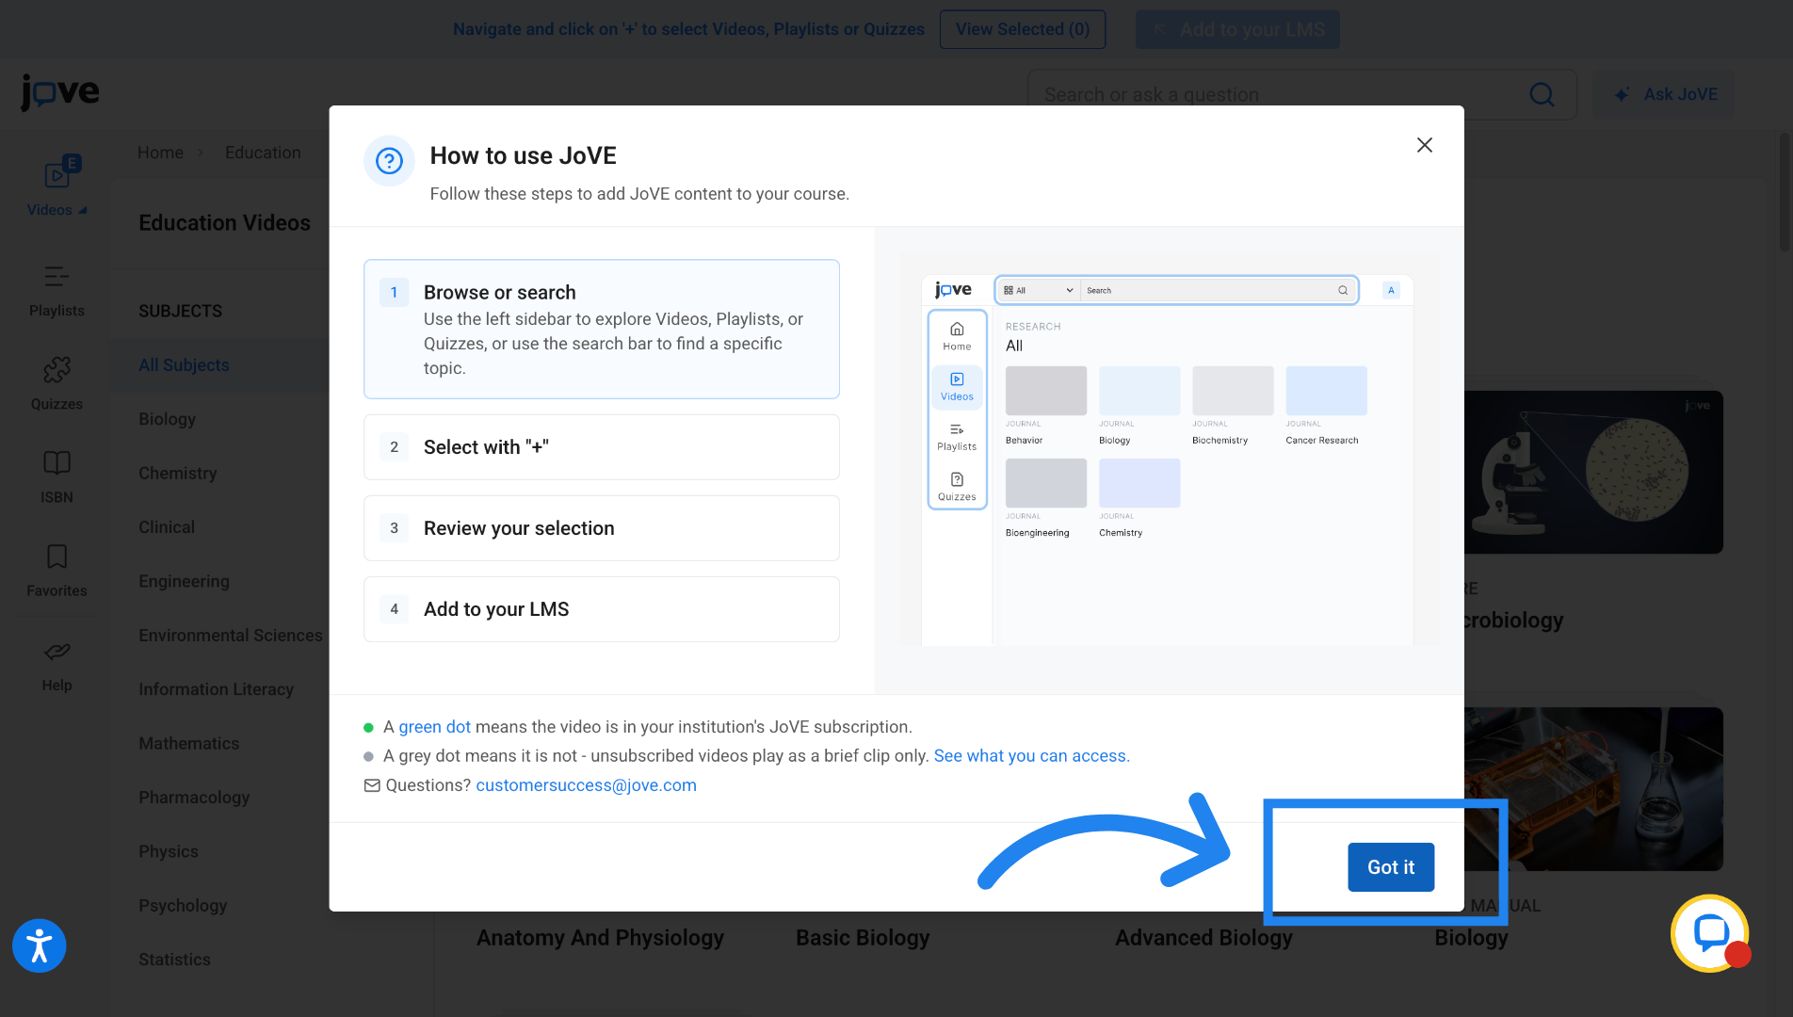
Task: Click the Got it button
Action: 1391,866
